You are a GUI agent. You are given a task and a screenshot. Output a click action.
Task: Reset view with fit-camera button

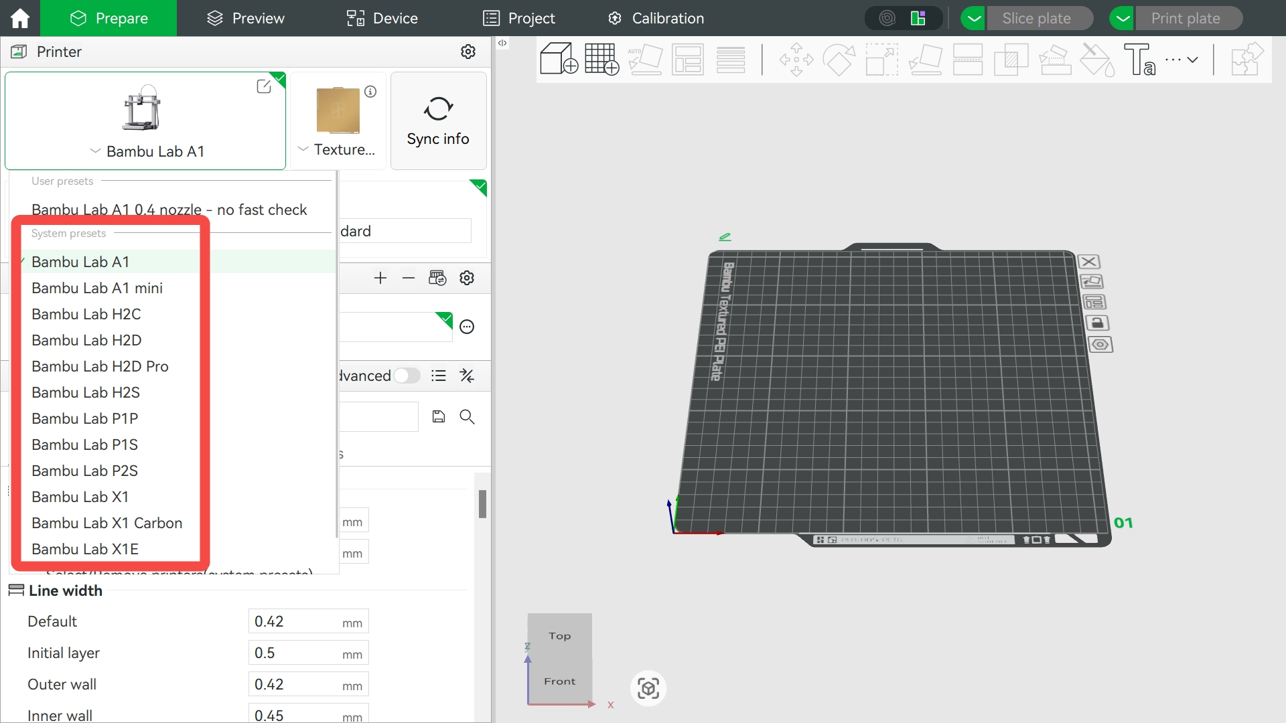648,688
